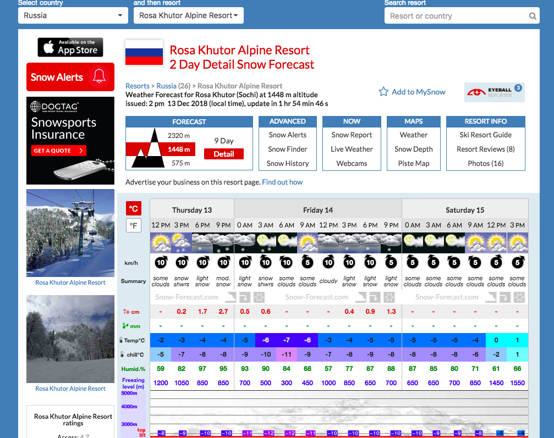Screen dimensions: 554x438
Task: Click Saturday 0 AM wind arrow icon
Action: [x=412, y=262]
